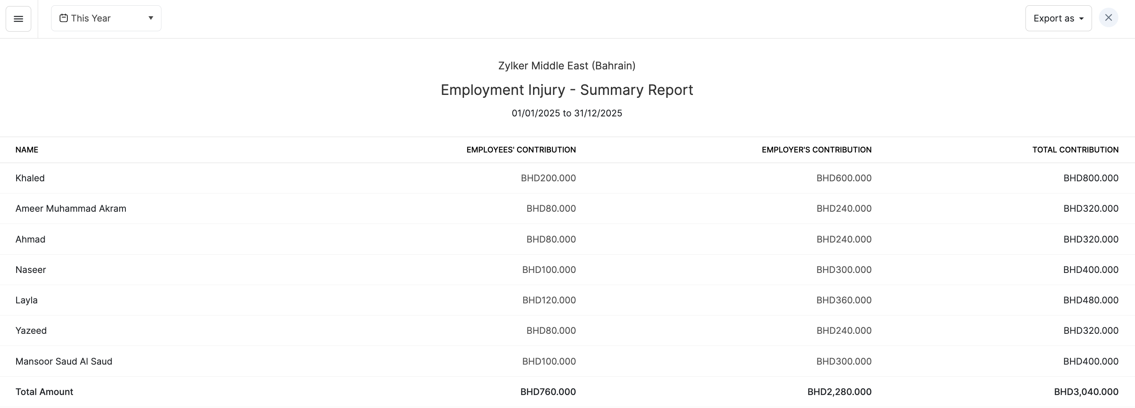Open the hamburger navigation menu

[18, 18]
